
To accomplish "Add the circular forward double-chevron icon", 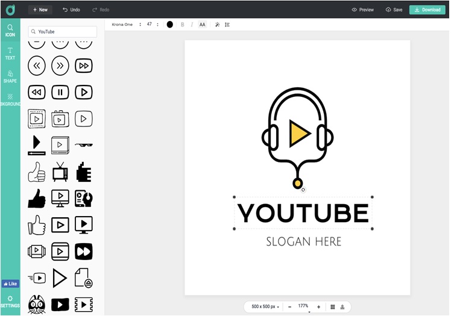I will (x=60, y=66).
